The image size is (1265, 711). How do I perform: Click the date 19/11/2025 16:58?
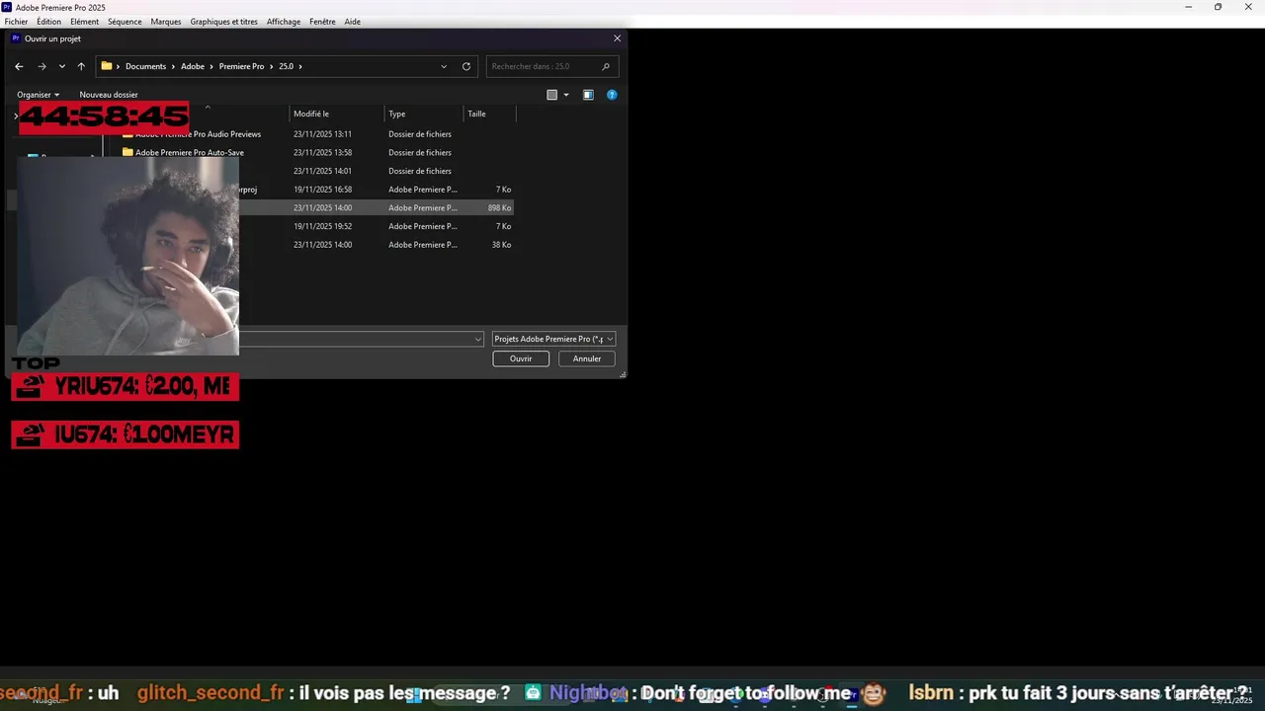(x=322, y=190)
